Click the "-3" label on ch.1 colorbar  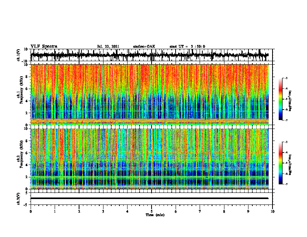pyautogui.click(x=286, y=78)
